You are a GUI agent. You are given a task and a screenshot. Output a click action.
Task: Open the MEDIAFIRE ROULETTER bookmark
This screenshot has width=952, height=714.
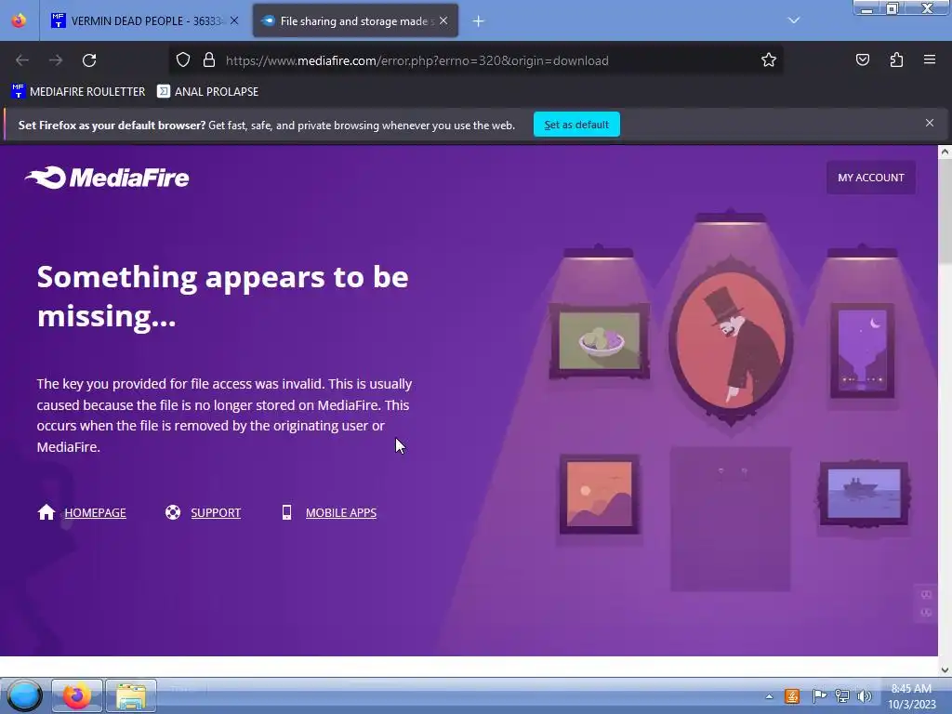click(78, 92)
